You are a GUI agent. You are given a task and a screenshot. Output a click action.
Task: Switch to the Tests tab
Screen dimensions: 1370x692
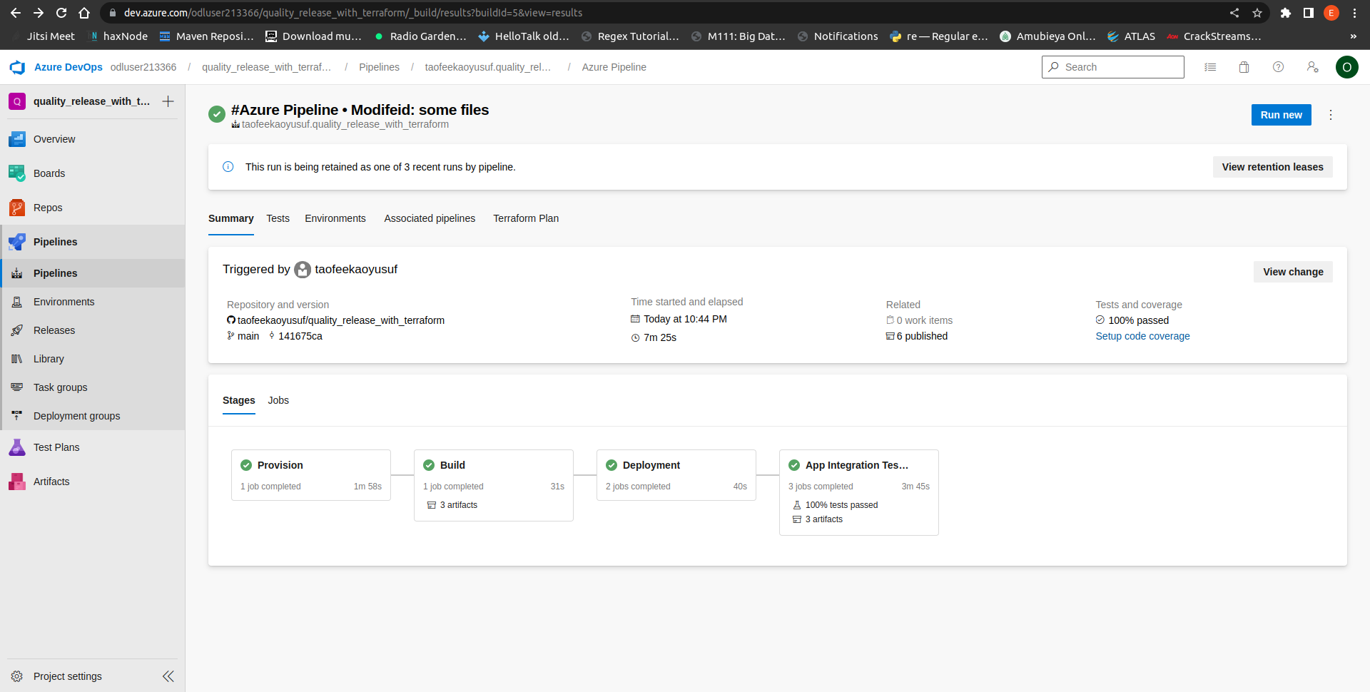click(x=278, y=218)
